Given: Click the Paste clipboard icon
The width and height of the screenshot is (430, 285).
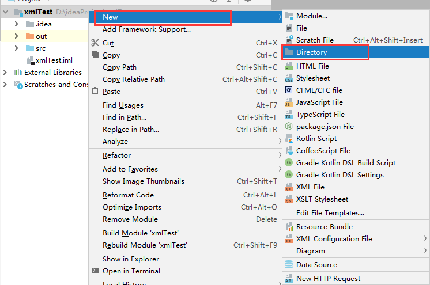Looking at the screenshot, I should (x=96, y=91).
